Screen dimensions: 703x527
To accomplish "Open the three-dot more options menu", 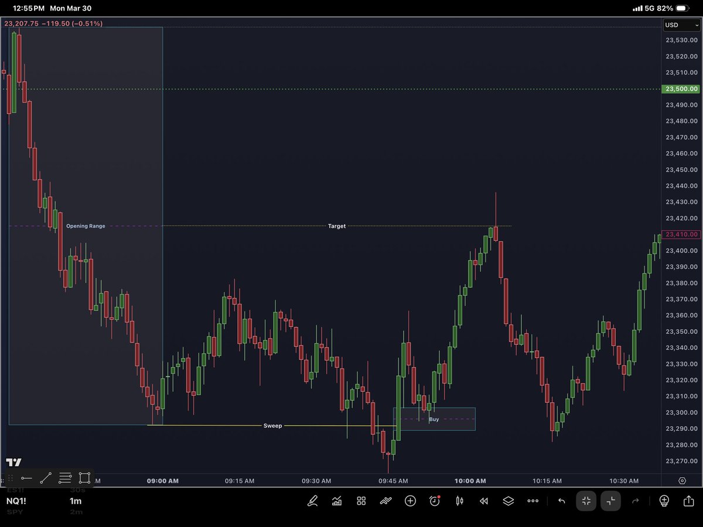I will coord(533,501).
